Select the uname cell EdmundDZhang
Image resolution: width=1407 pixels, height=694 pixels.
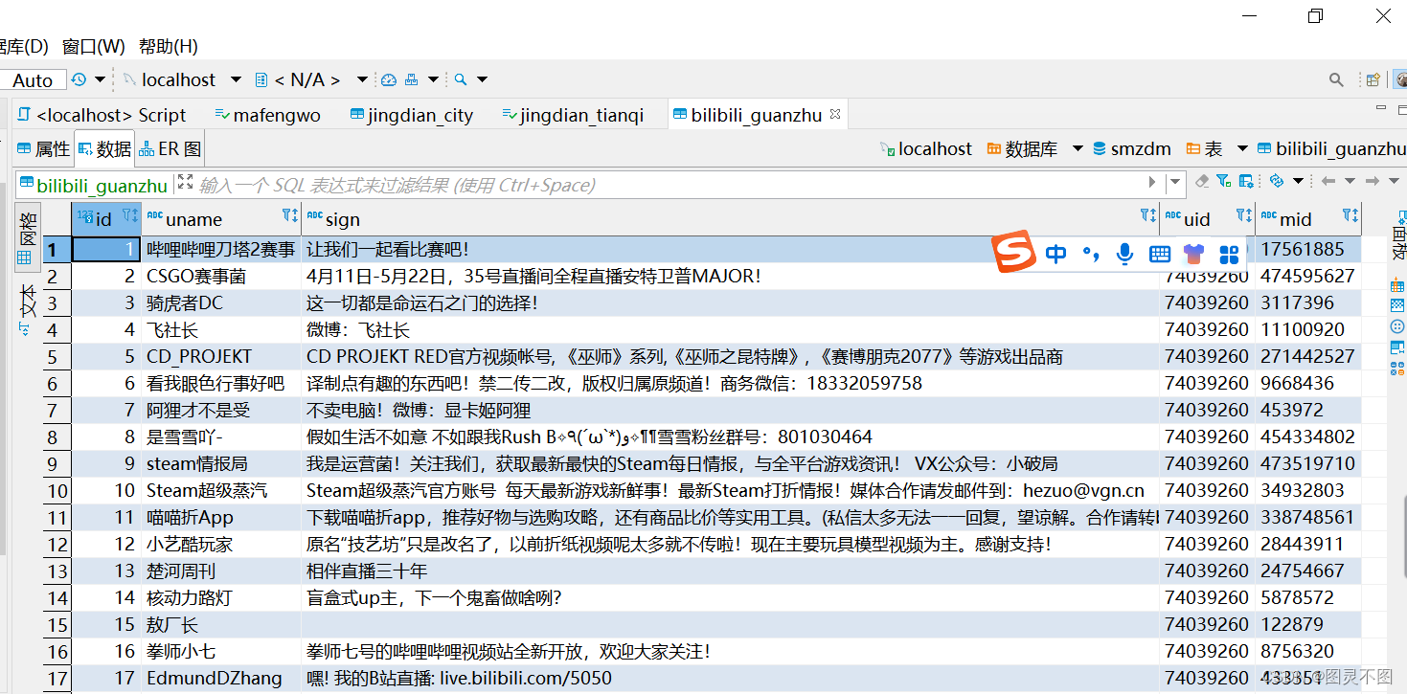pyautogui.click(x=221, y=679)
